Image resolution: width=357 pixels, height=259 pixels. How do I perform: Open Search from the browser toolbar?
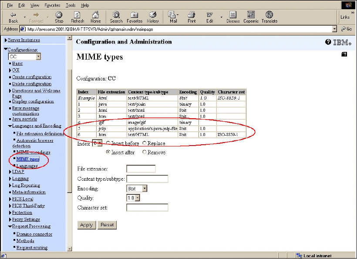(116, 16)
